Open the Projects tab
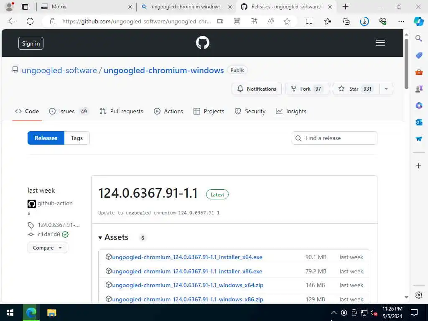 pyautogui.click(x=209, y=111)
